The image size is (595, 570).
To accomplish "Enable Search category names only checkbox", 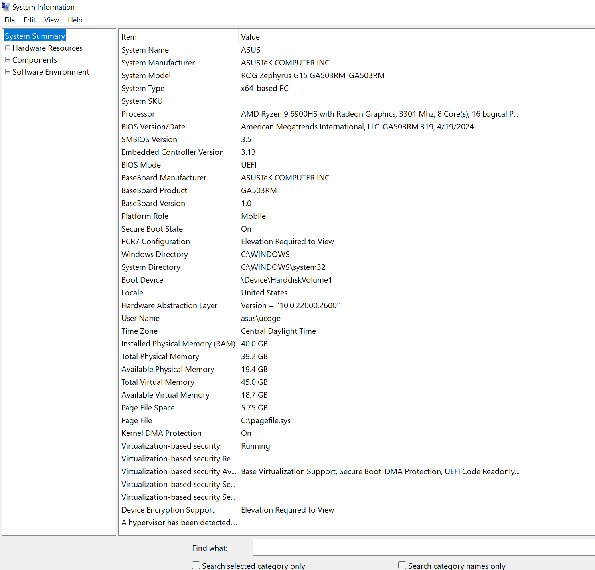I will 402,565.
